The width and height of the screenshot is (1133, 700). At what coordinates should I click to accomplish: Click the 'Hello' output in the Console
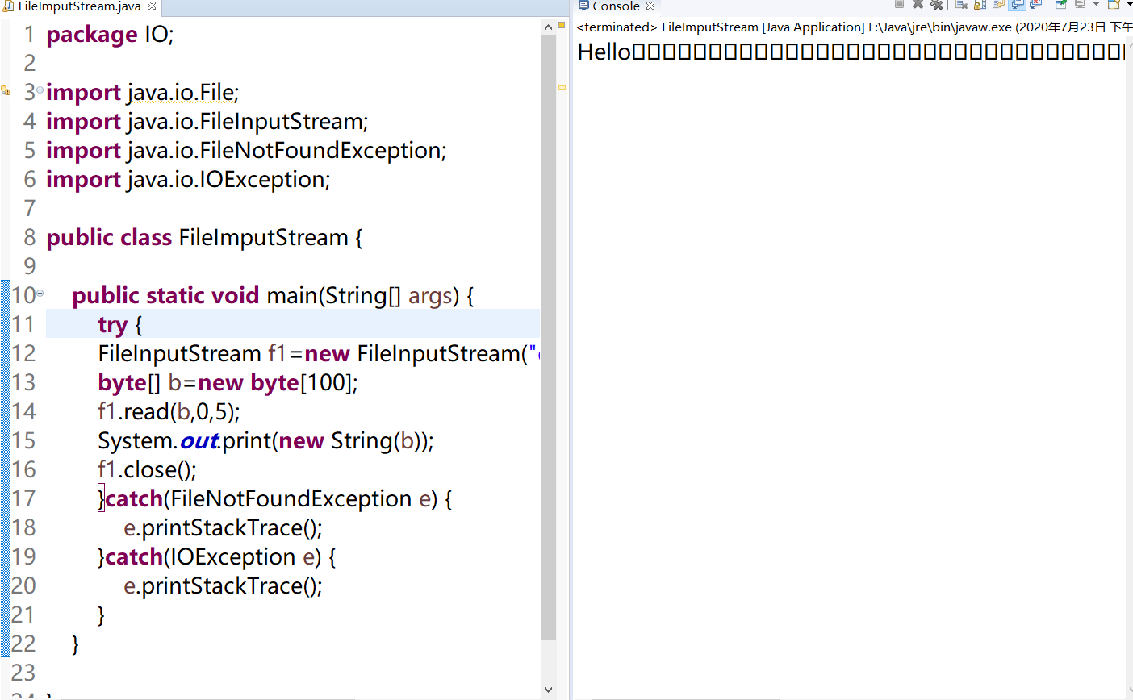pyautogui.click(x=604, y=52)
